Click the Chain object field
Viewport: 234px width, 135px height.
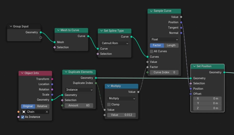click(35, 112)
